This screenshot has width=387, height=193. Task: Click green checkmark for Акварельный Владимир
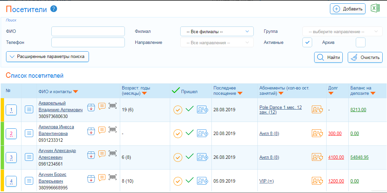pos(190,109)
